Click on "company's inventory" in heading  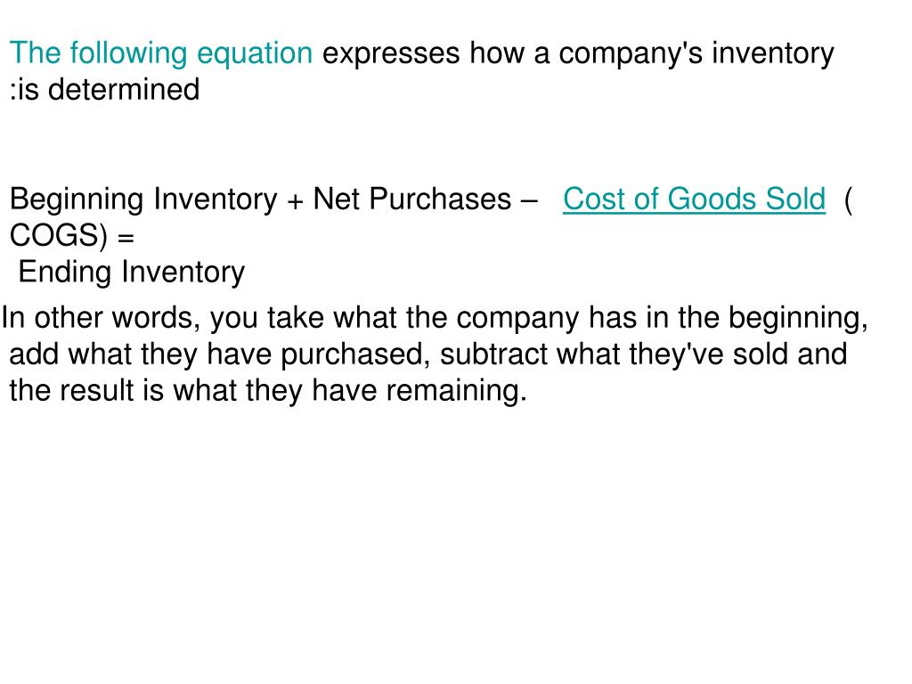[696, 53]
